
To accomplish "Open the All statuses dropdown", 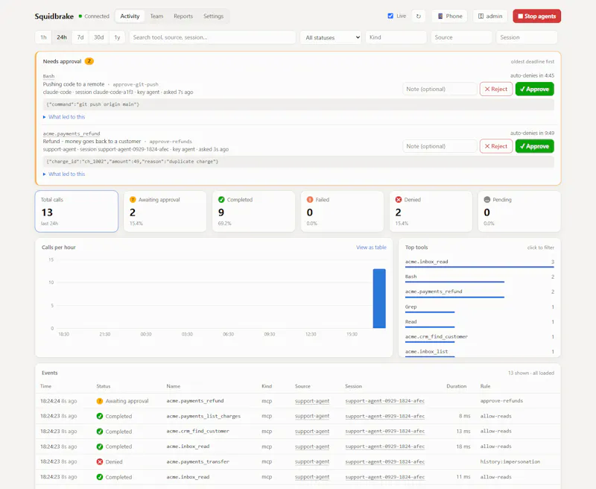I will [x=331, y=37].
